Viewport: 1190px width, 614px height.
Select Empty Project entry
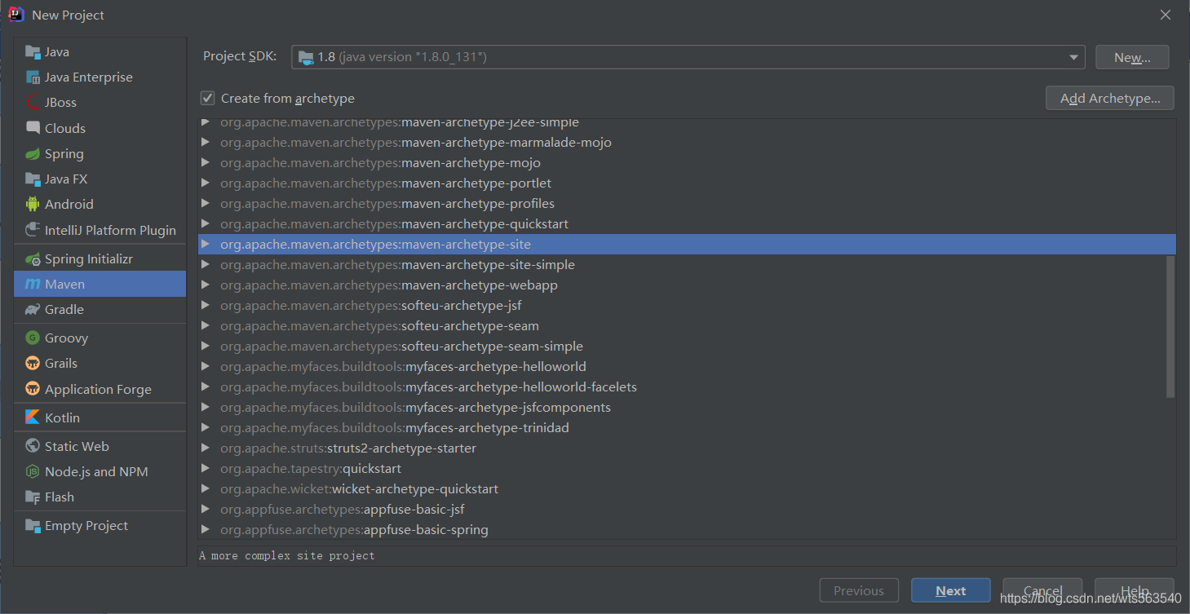click(x=100, y=526)
